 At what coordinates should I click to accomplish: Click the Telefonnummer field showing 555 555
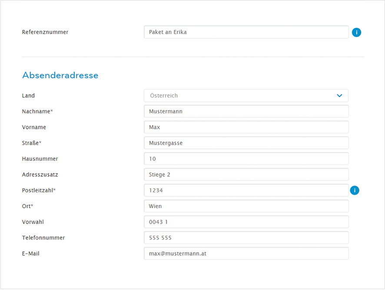[246, 238]
